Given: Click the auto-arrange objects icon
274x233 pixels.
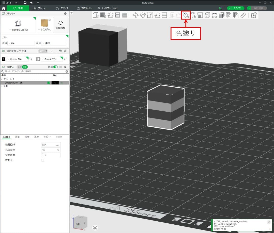Looking at the screenshot, I should (110, 15).
